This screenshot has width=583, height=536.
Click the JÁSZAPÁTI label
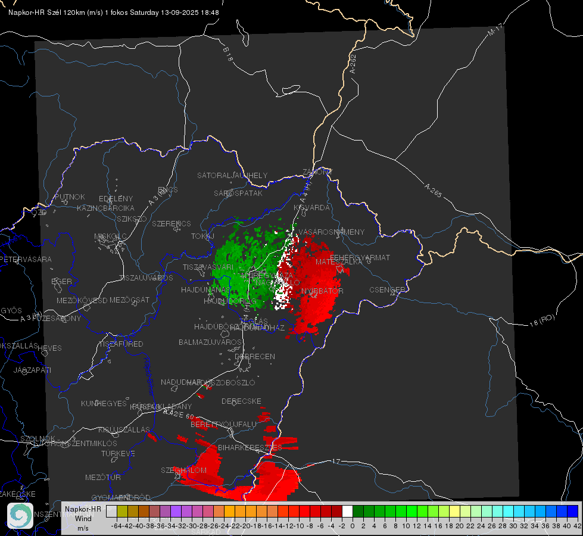[x=32, y=370]
